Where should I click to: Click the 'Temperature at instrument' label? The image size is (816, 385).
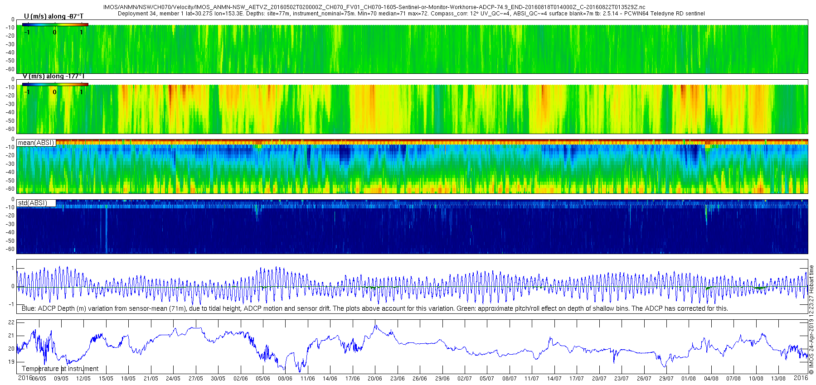tap(60, 369)
